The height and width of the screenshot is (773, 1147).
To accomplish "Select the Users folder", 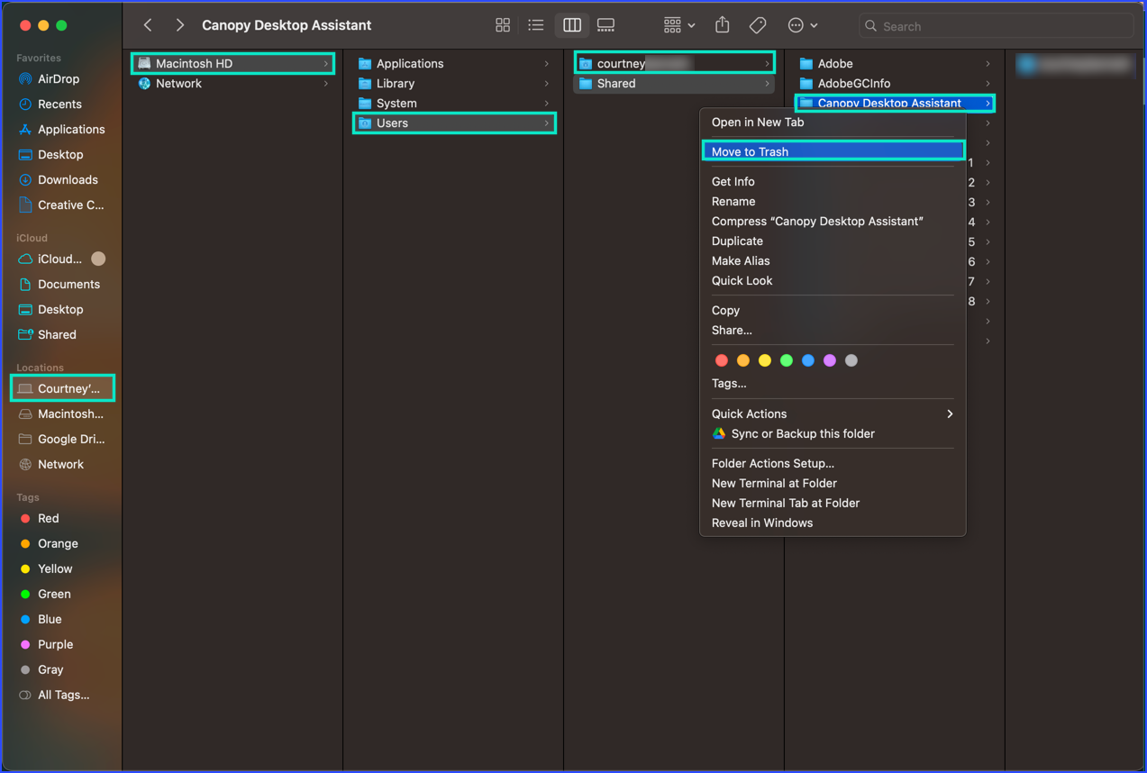I will 454,123.
